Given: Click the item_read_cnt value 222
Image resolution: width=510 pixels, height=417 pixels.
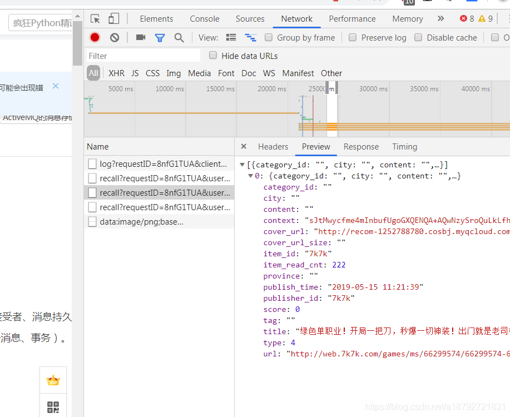Looking at the screenshot, I should (339, 265).
